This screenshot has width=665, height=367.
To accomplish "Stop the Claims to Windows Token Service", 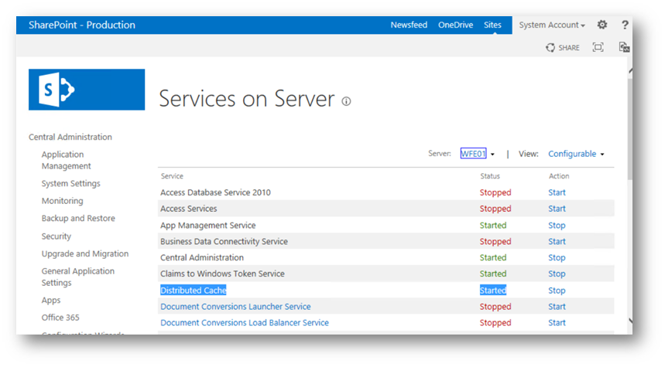I will click(557, 274).
